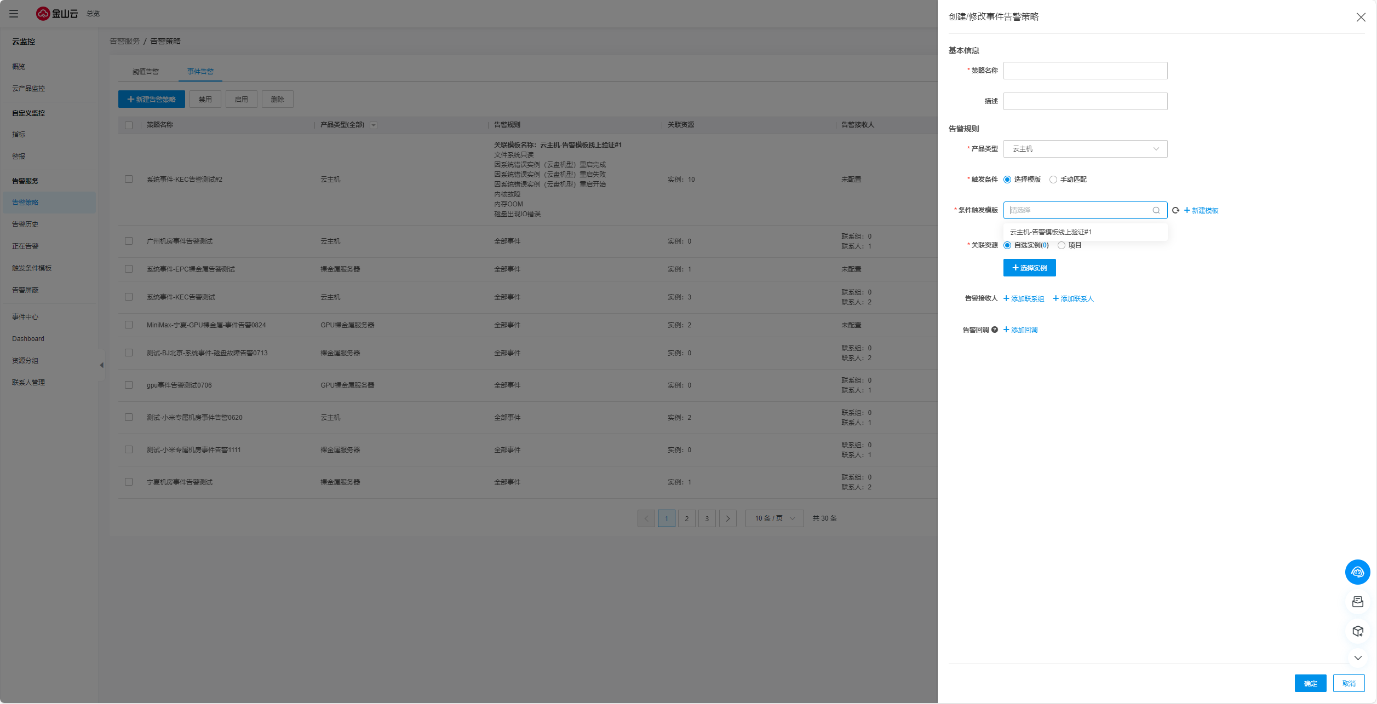Click the floating cube icon
The height and width of the screenshot is (704, 1377).
[x=1357, y=631]
